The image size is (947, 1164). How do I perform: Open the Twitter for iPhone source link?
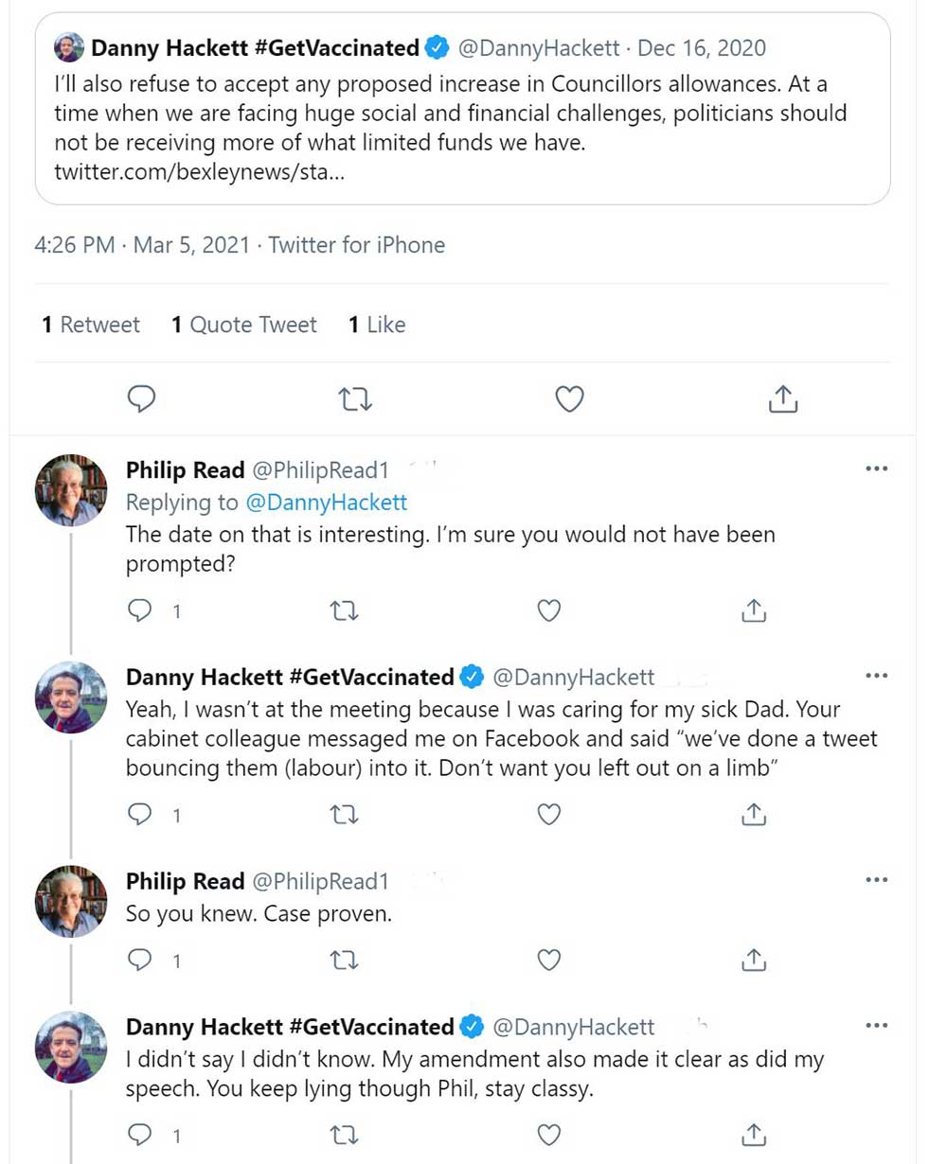click(357, 245)
